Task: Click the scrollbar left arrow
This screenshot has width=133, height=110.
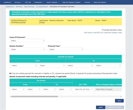Action: (10, 97)
